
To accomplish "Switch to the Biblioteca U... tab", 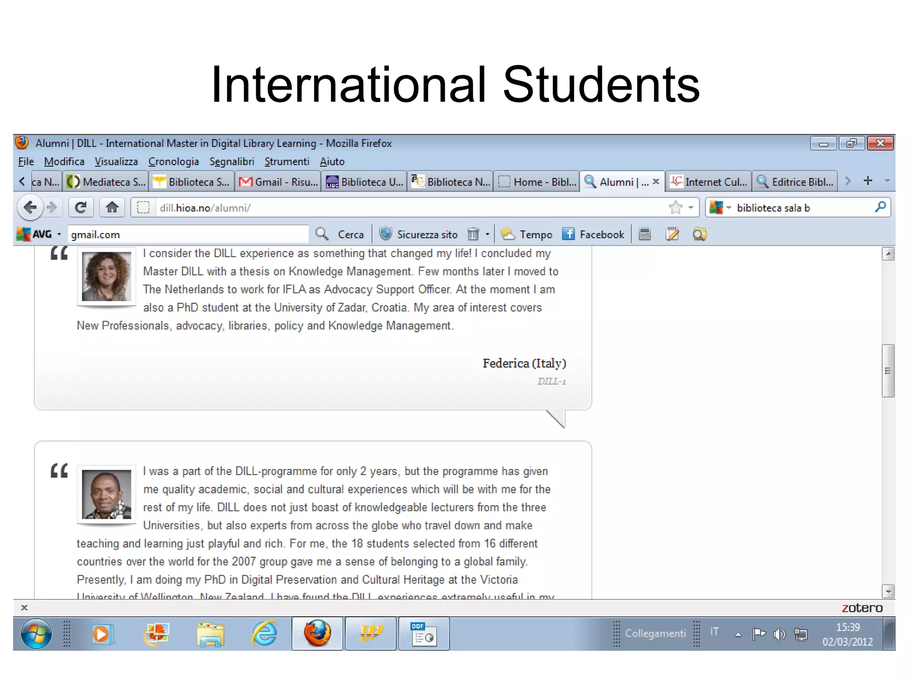I will pos(364,182).
